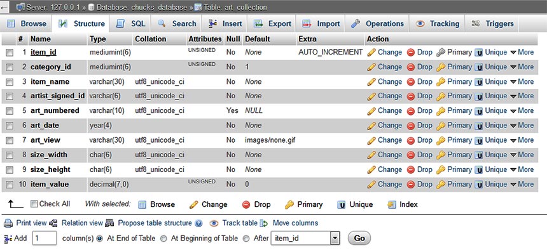Click the Track table link
The height and width of the screenshot is (250, 547).
(240, 223)
